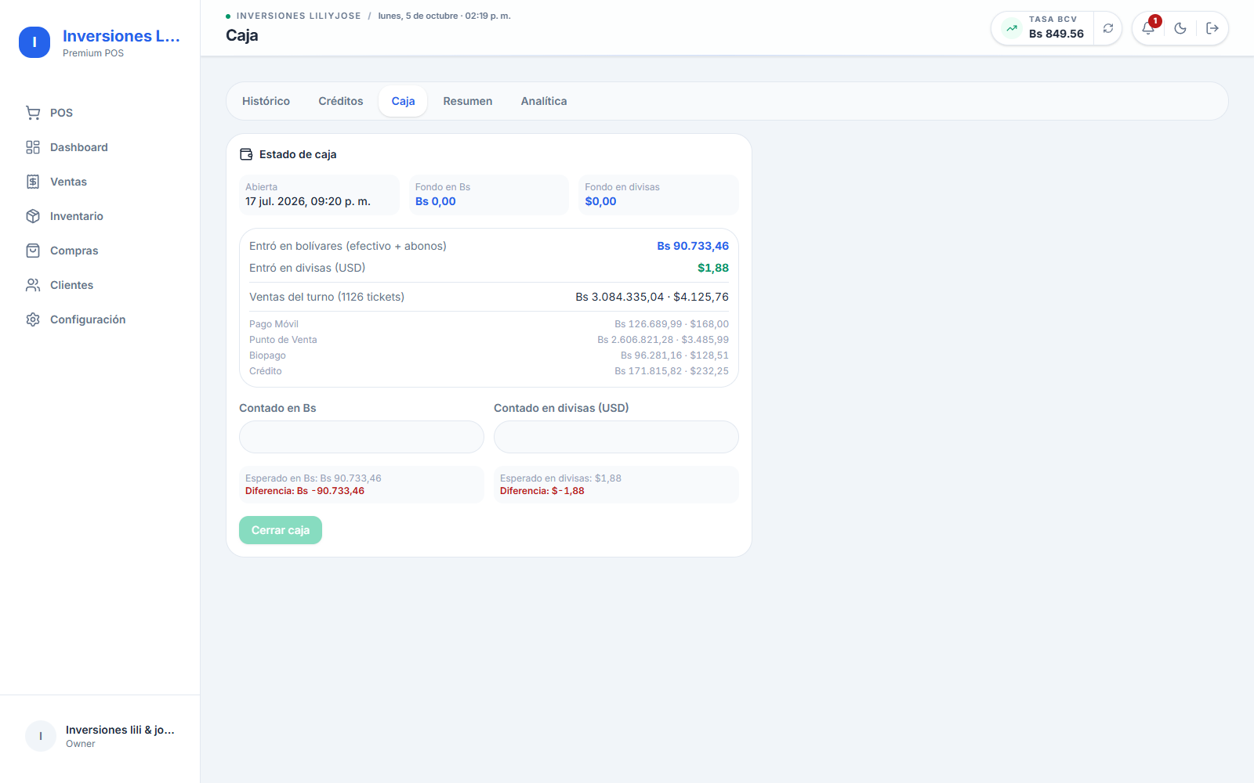Click the Dashboard grid icon
The image size is (1254, 783).
pyautogui.click(x=33, y=147)
